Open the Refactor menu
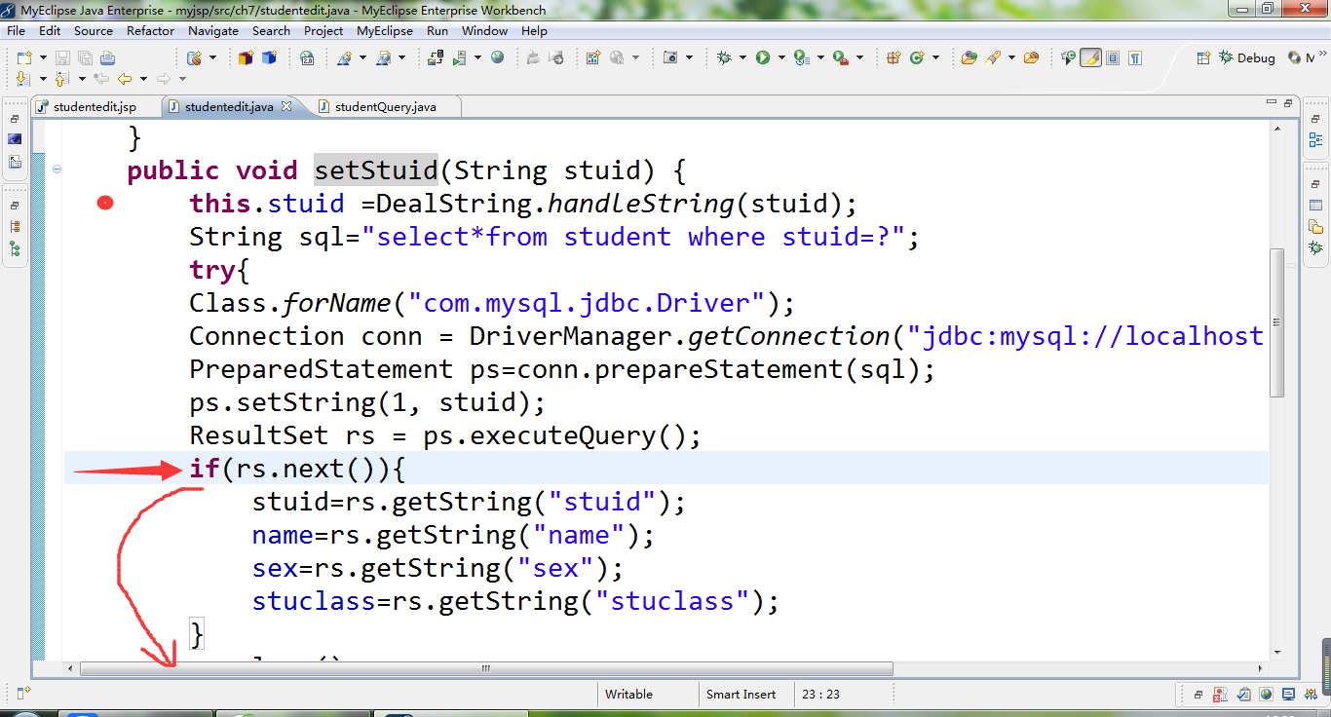Image resolution: width=1331 pixels, height=717 pixels. 150,30
